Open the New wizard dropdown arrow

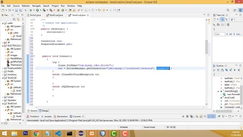click(x=6, y=10)
